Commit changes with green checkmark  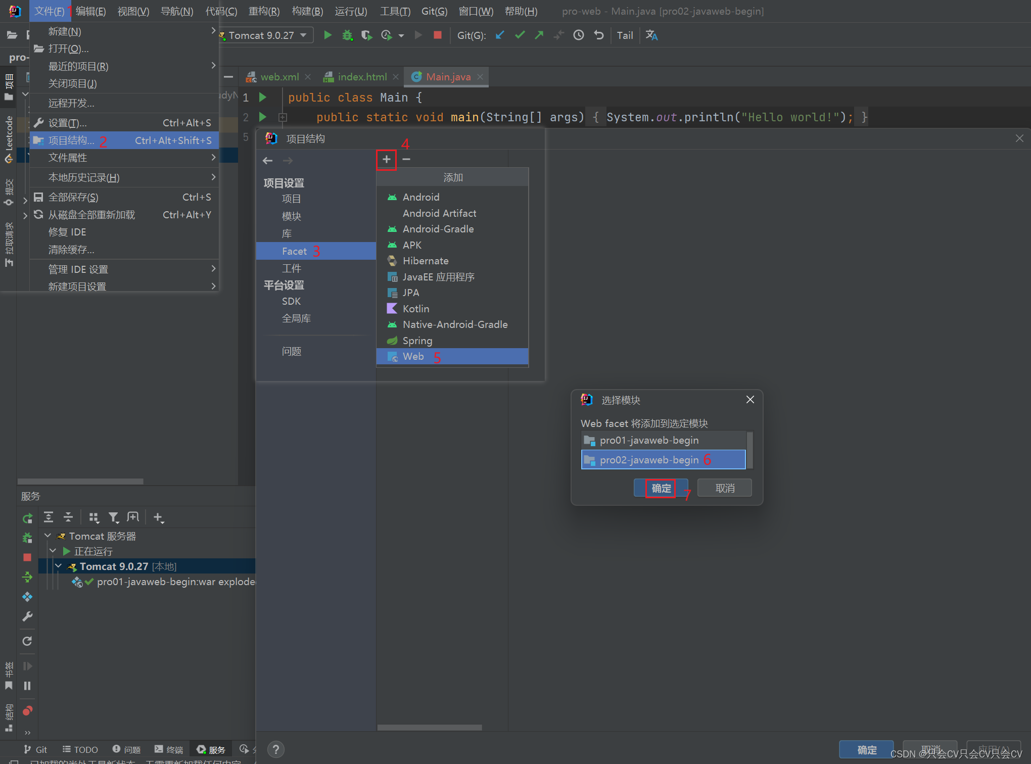tap(520, 35)
